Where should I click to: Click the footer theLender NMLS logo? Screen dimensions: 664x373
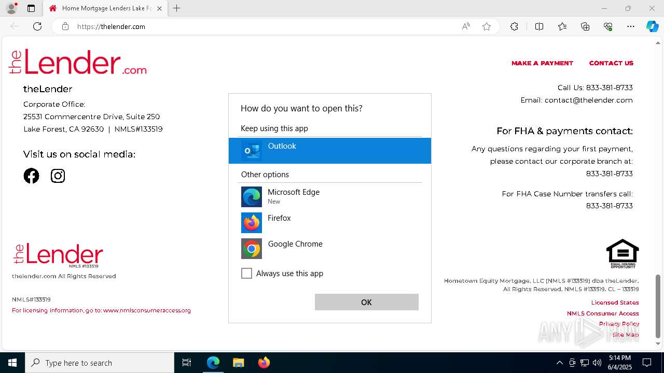click(58, 255)
